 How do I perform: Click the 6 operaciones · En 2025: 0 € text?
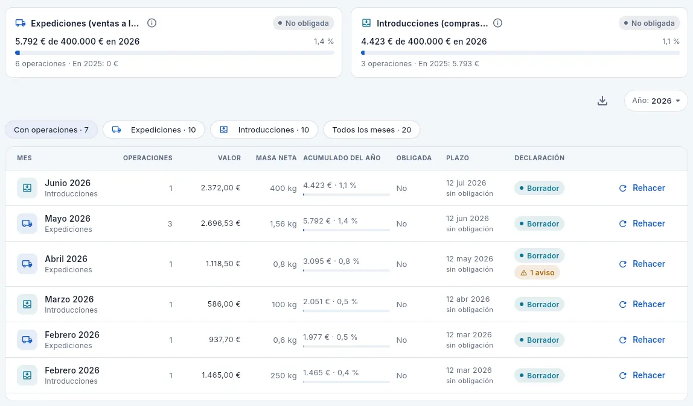(x=67, y=63)
